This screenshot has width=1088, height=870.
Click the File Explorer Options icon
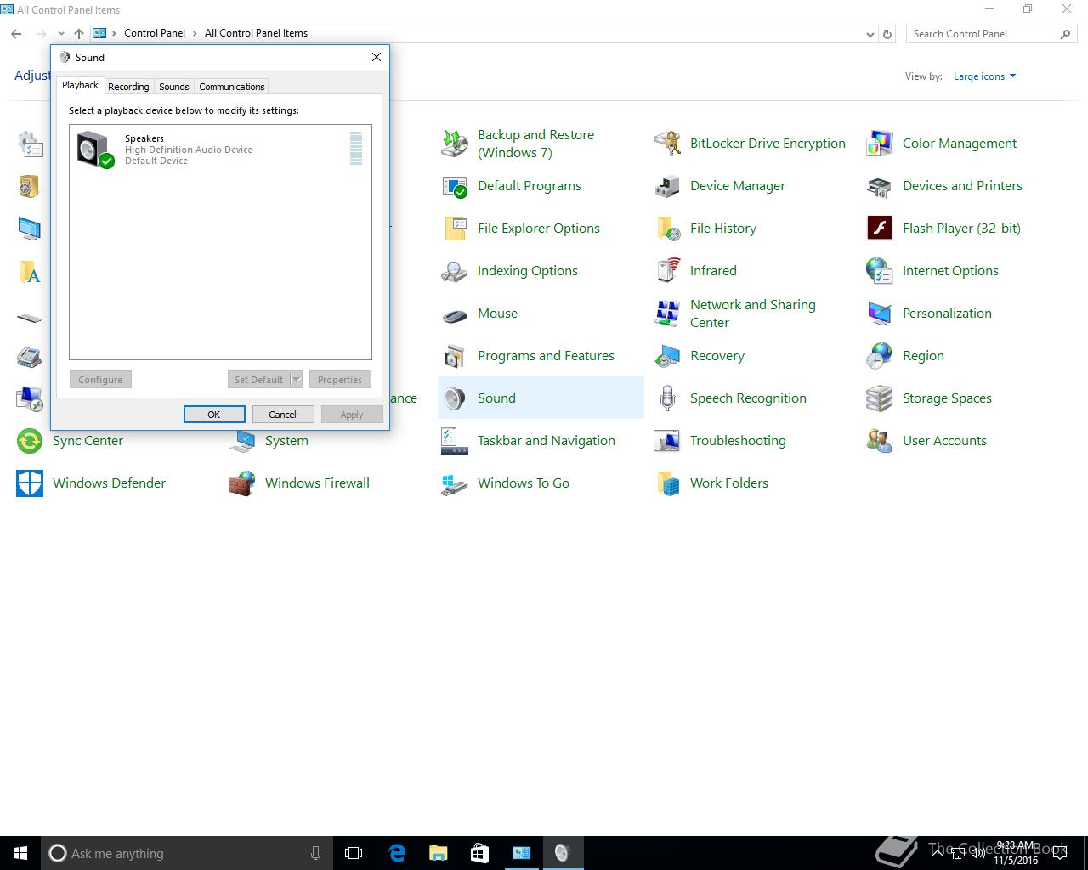pos(455,229)
